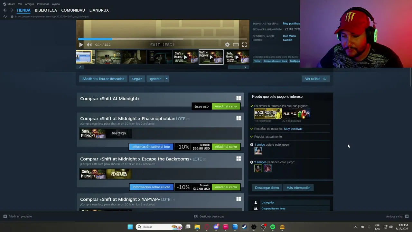Click the 'Ver tu lista' button
The height and width of the screenshot is (232, 412).
click(x=315, y=79)
